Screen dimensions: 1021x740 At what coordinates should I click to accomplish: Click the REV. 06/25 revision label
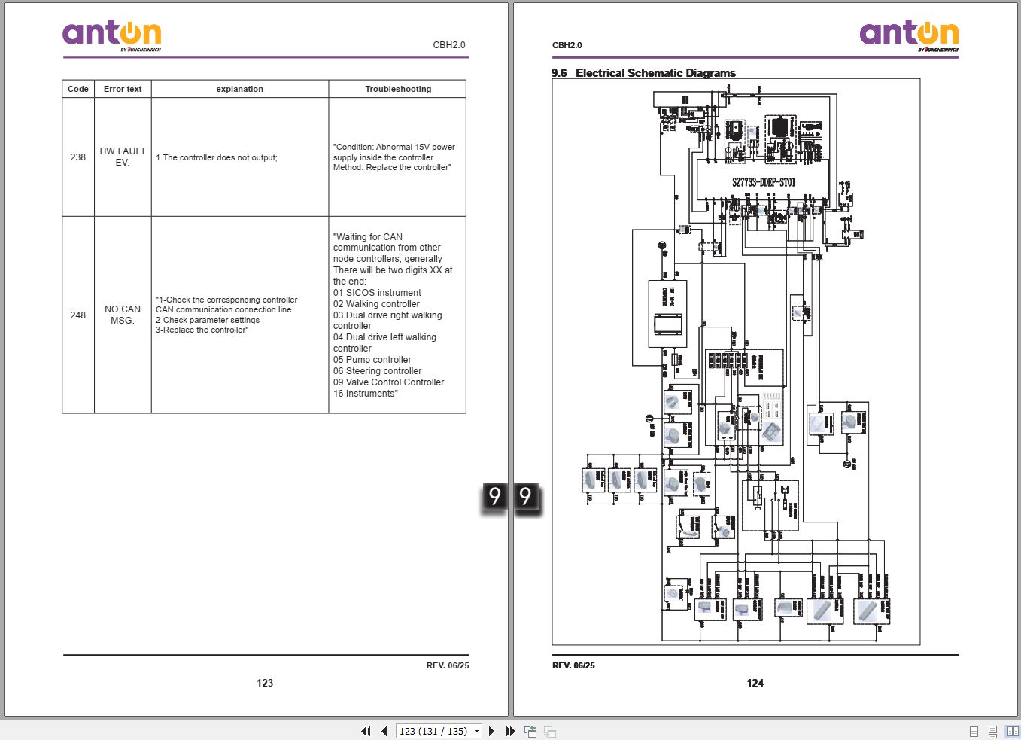click(x=448, y=665)
